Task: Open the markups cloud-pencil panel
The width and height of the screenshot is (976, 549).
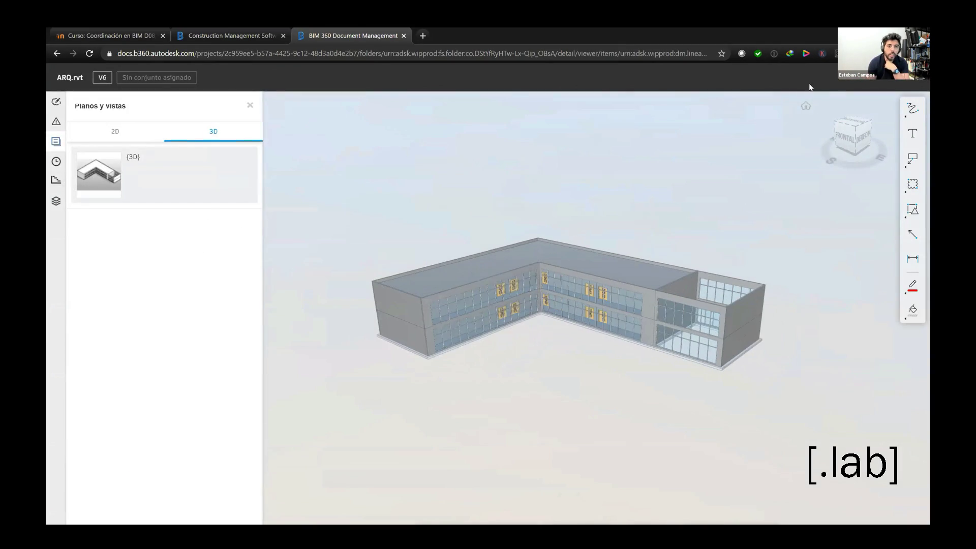Action: pyautogui.click(x=56, y=102)
